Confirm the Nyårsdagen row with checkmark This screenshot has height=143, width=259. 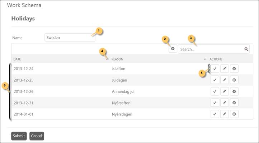coord(215,114)
